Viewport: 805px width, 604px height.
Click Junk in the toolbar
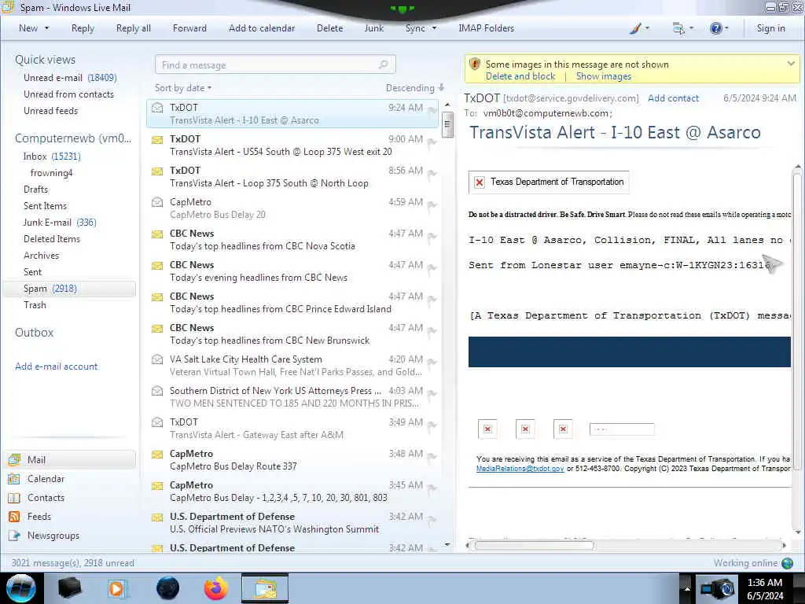373,28
